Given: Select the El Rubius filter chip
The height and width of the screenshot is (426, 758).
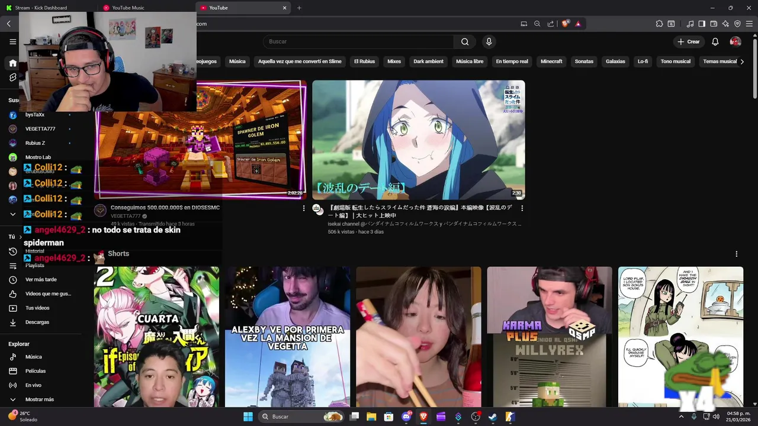Looking at the screenshot, I should (364, 62).
